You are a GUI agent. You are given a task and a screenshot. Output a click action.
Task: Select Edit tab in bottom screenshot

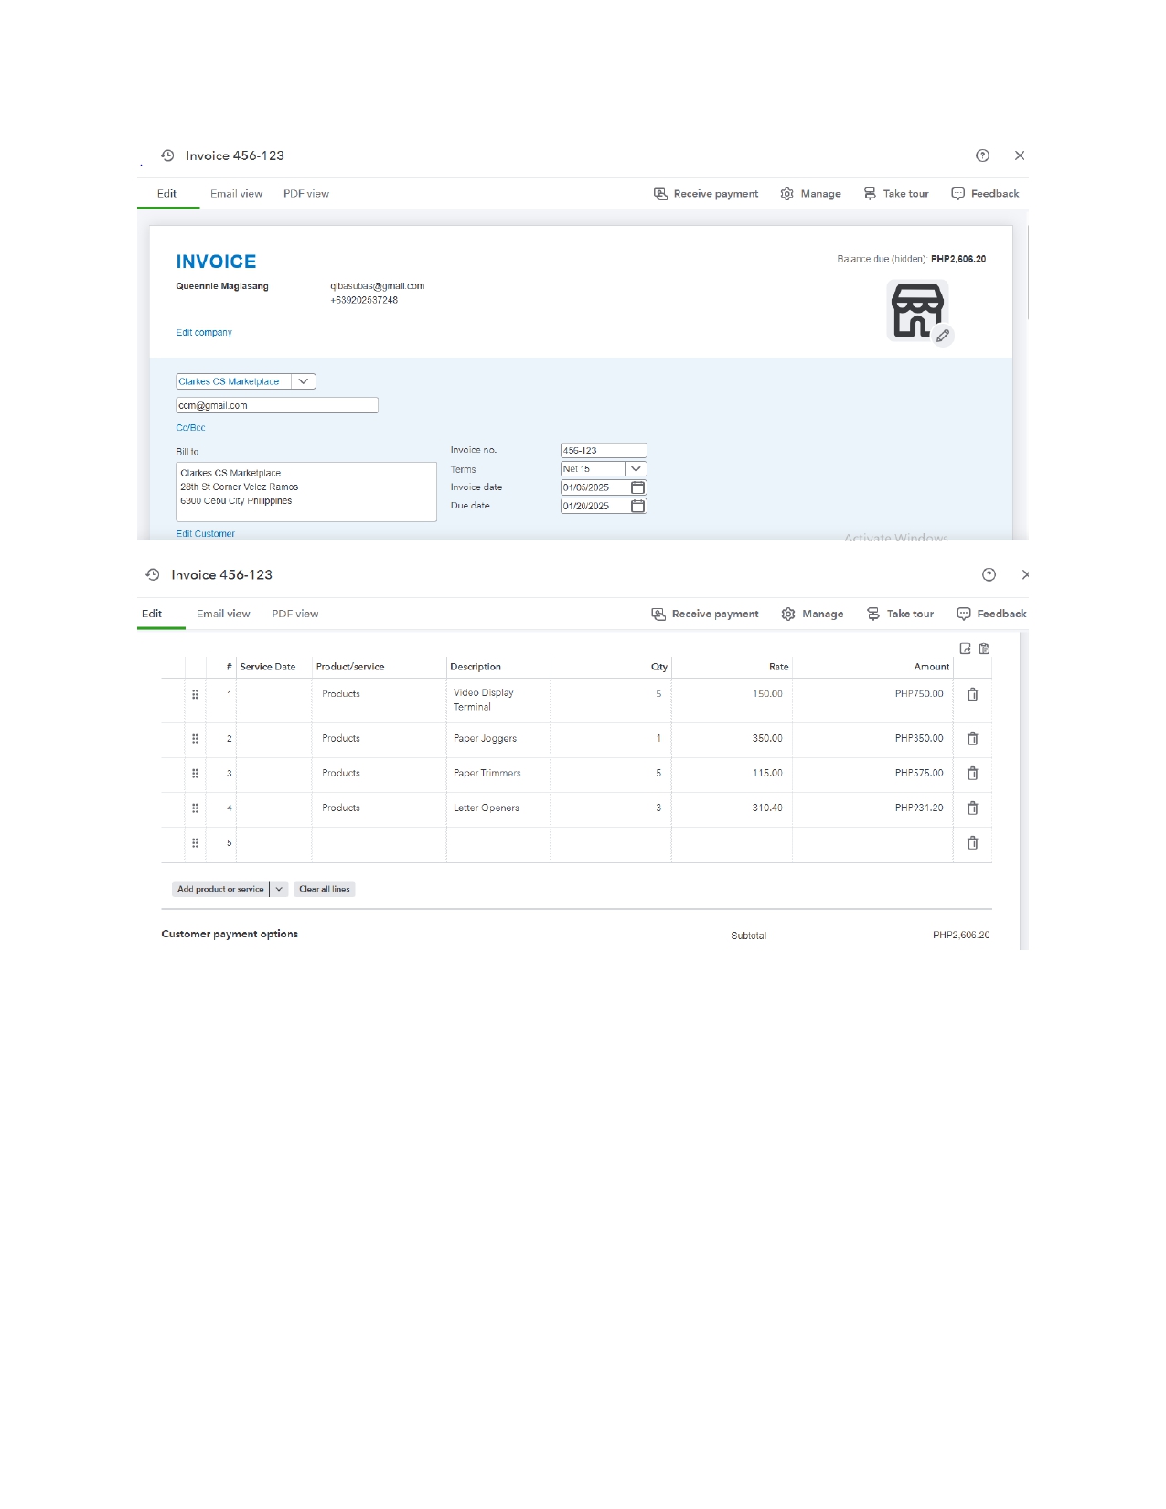point(152,614)
